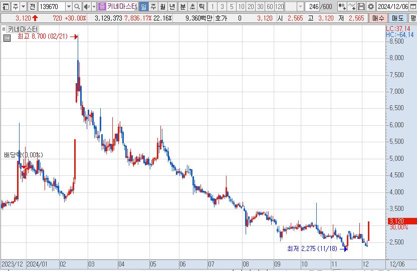Screen dimensions: 417x271
Task: Open the stock code search magnifier
Action: point(77,7)
